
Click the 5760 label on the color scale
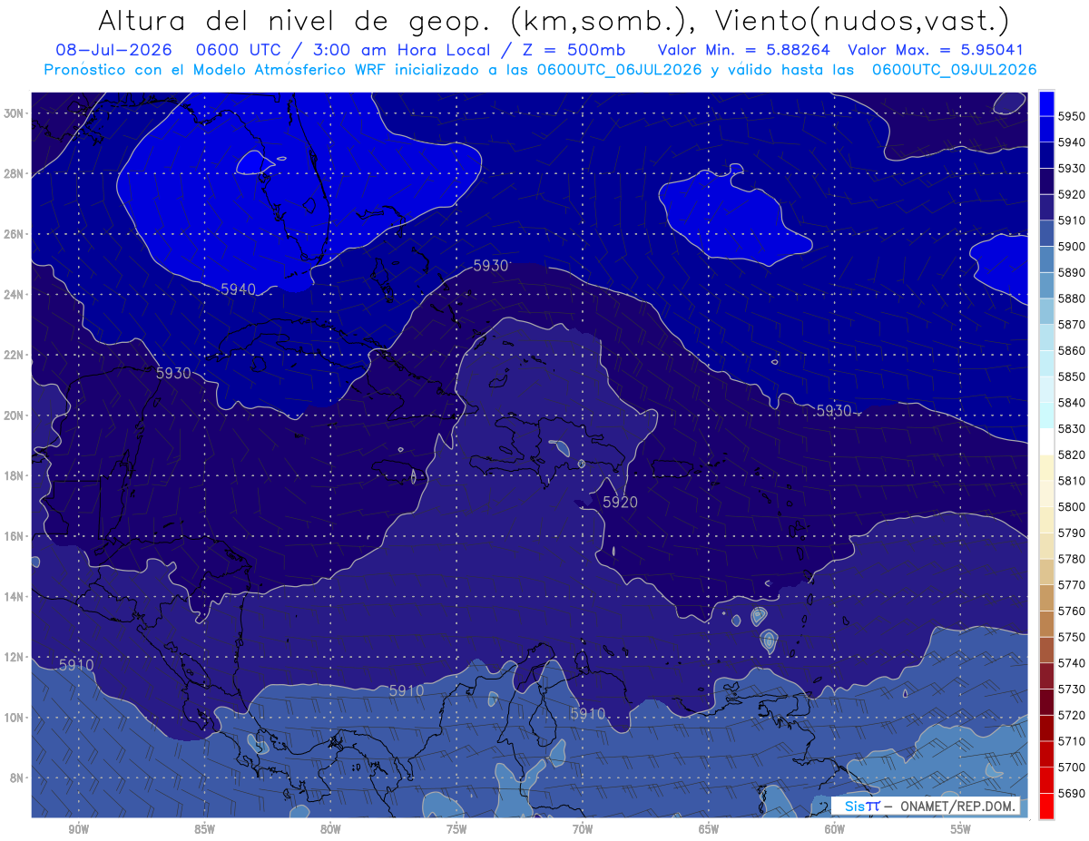tap(1071, 611)
